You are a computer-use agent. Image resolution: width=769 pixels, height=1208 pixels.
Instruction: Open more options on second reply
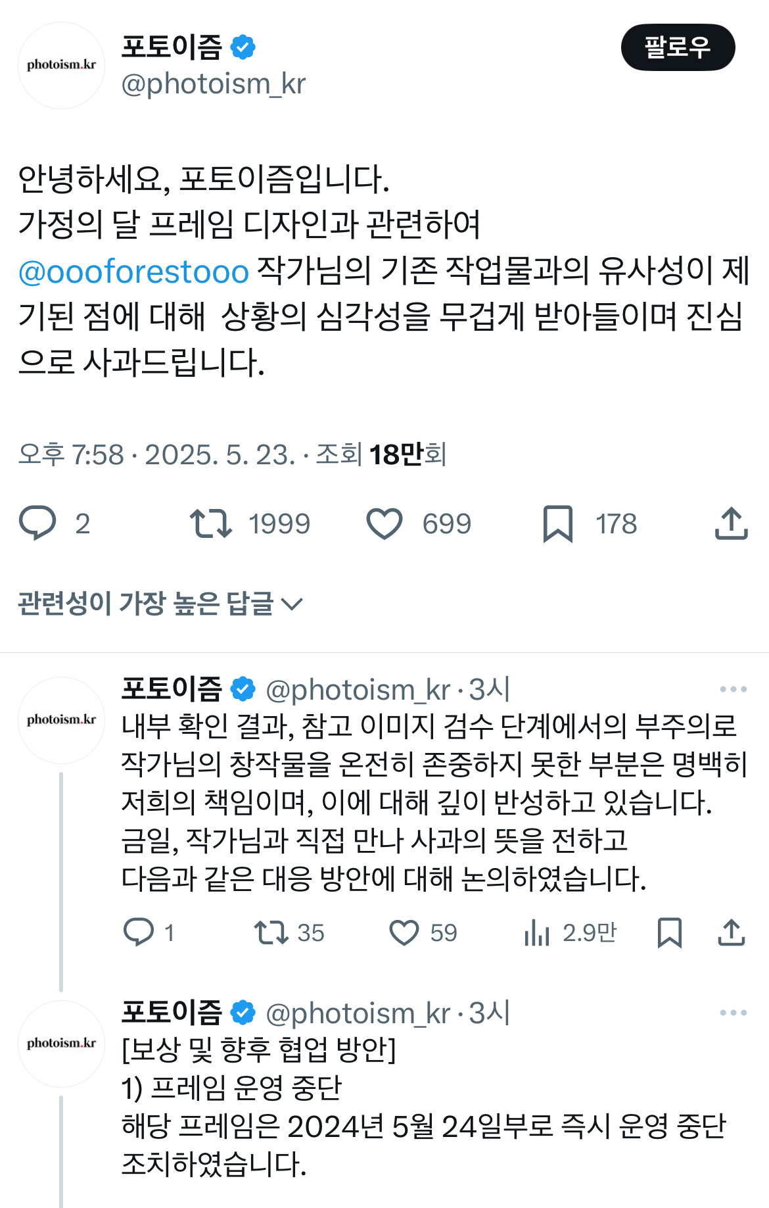(733, 1013)
